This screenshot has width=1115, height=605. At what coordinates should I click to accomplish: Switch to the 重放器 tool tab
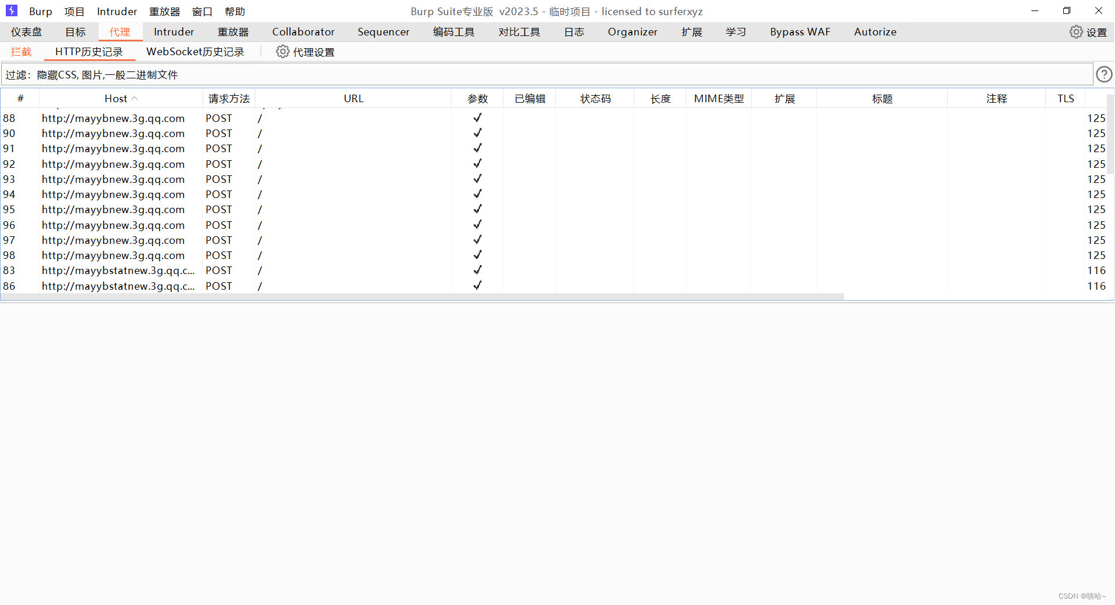pos(233,32)
